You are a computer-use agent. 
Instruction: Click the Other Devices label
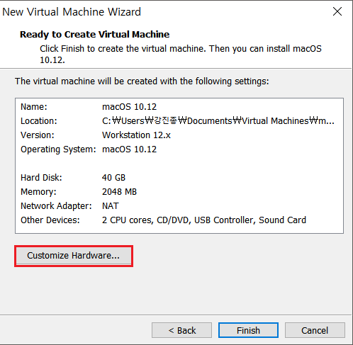click(50, 220)
